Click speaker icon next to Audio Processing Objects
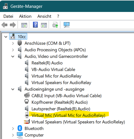This screenshot has width=134, height=139. 20,50
